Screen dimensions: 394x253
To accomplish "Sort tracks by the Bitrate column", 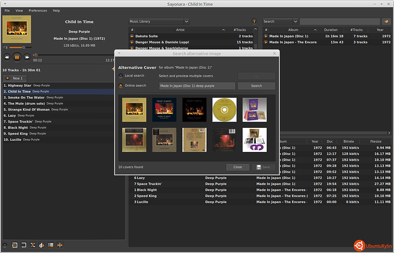I will (349, 142).
